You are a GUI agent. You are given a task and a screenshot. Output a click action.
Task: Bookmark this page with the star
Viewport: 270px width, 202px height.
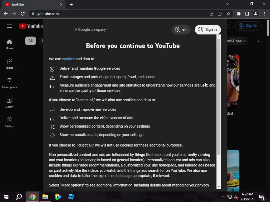coord(228,14)
